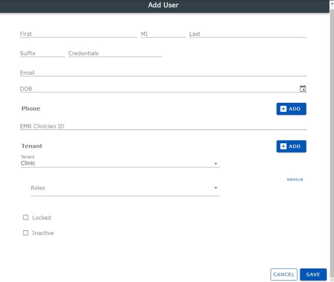
Task: Enable the Inactive checkbox
Action: pos(26,233)
